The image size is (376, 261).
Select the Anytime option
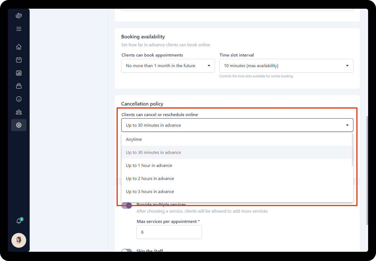134,139
